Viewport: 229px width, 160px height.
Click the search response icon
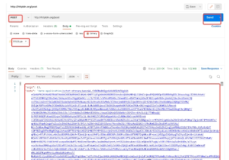click(x=218, y=77)
